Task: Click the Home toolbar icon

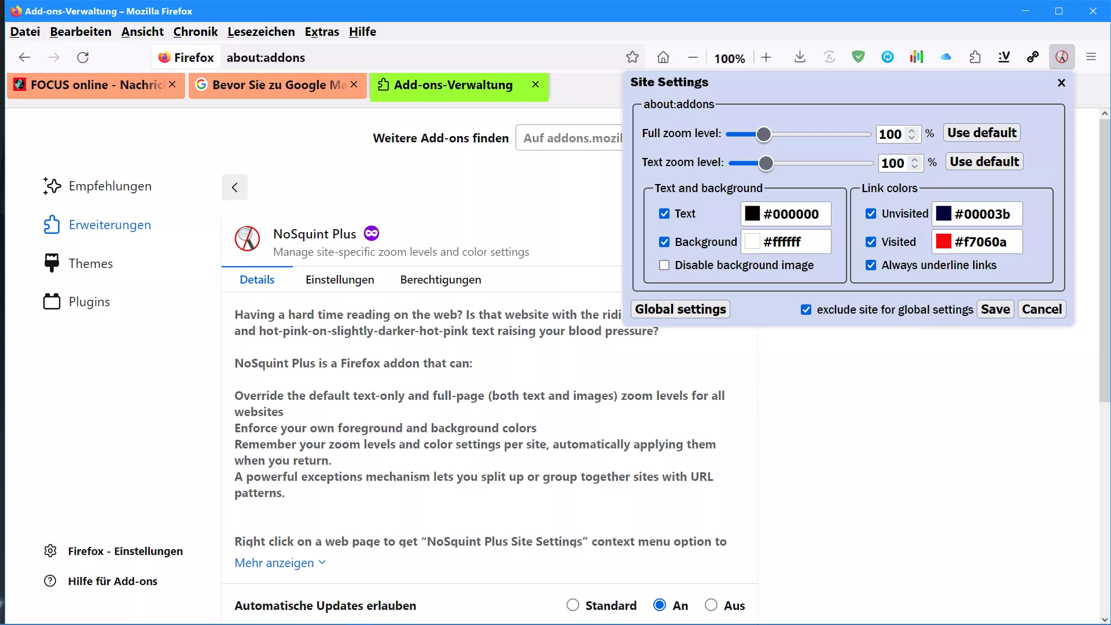Action: click(663, 57)
